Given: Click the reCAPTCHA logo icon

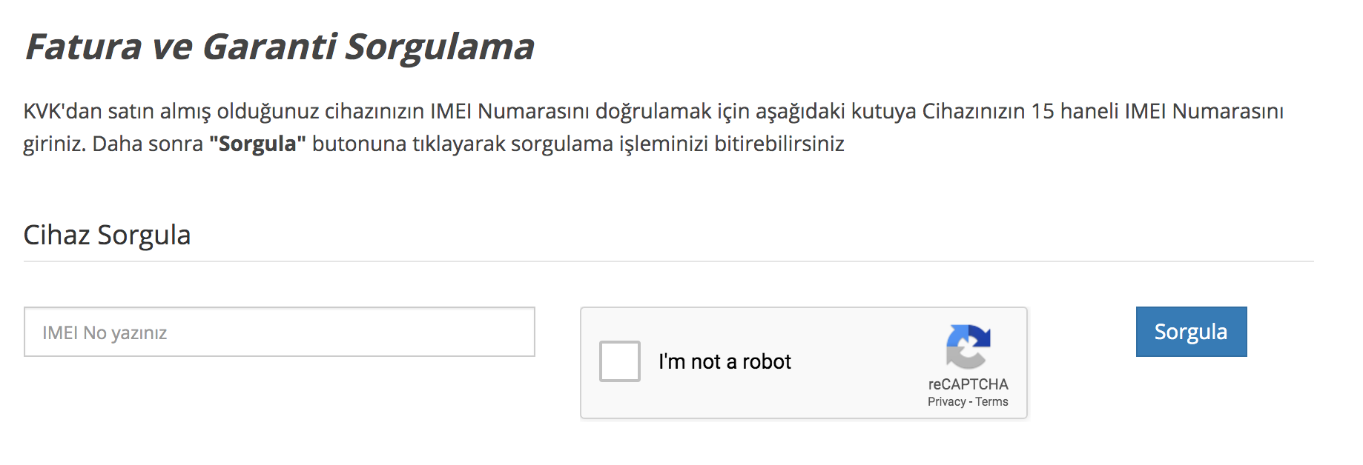Looking at the screenshot, I should click(x=968, y=346).
